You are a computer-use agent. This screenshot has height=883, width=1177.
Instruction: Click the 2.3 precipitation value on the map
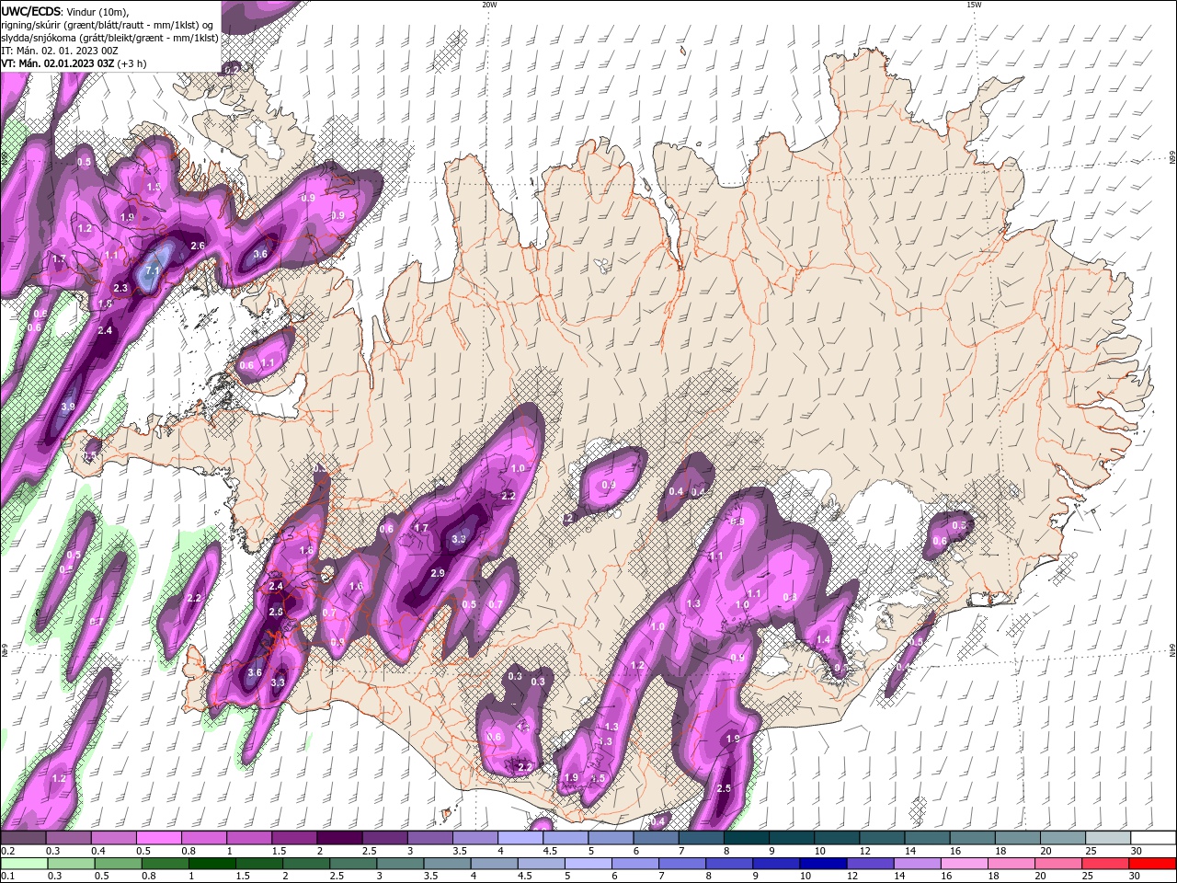point(120,288)
